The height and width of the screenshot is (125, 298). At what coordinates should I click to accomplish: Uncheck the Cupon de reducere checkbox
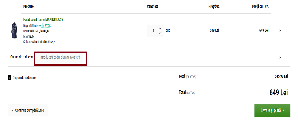[x=10, y=78]
